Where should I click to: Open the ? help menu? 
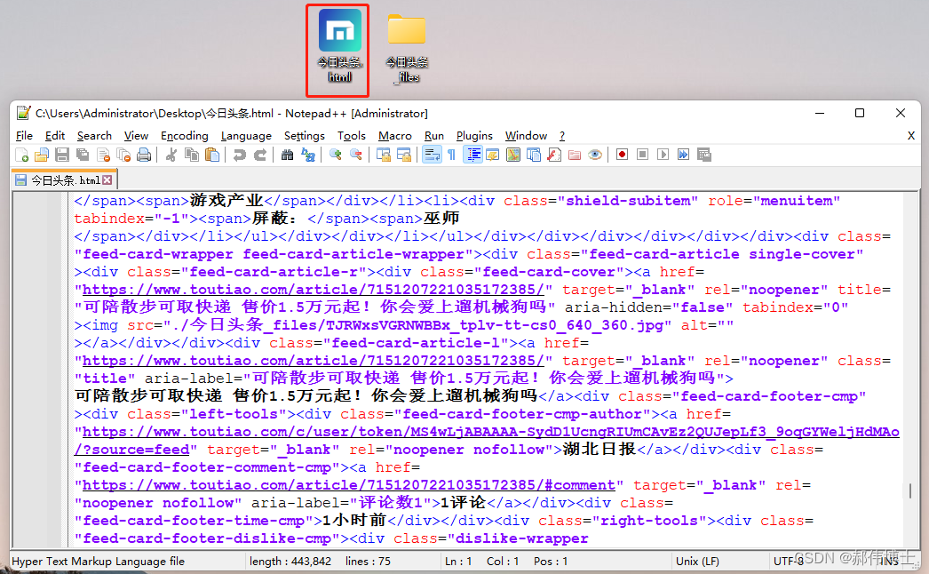[562, 136]
